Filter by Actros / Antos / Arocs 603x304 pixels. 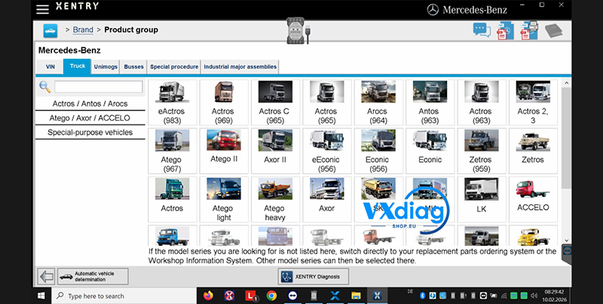(x=90, y=103)
